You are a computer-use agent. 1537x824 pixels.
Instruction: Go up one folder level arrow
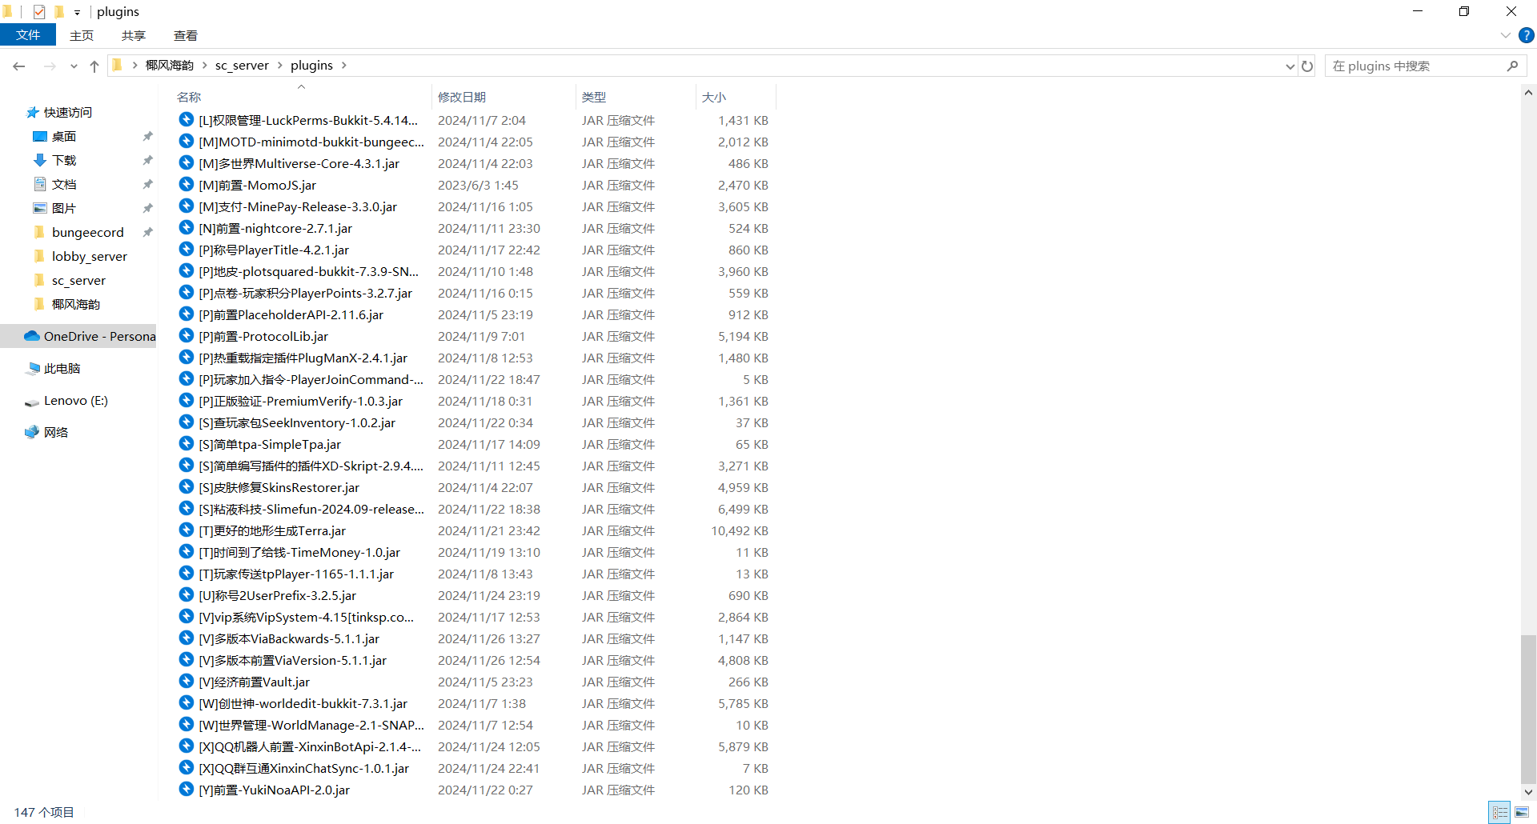point(94,66)
